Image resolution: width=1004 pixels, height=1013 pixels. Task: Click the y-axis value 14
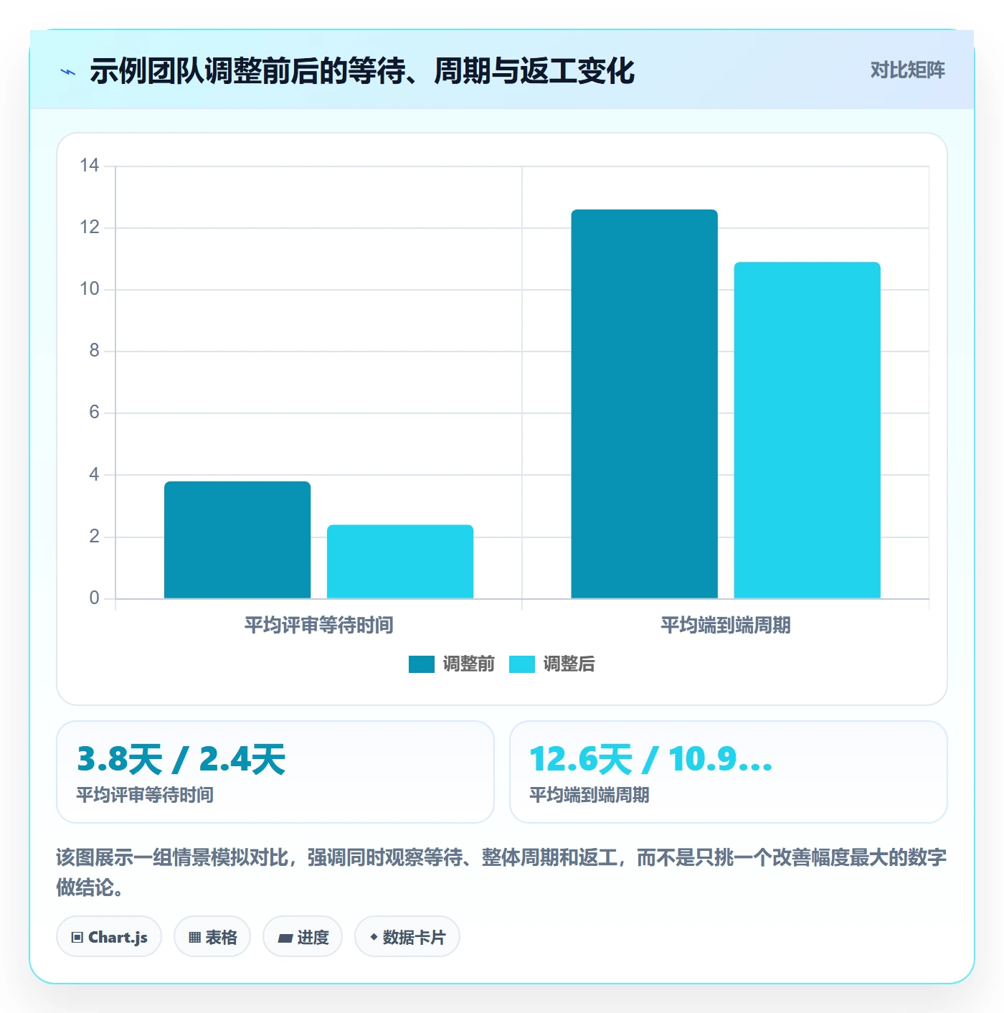pyautogui.click(x=90, y=166)
